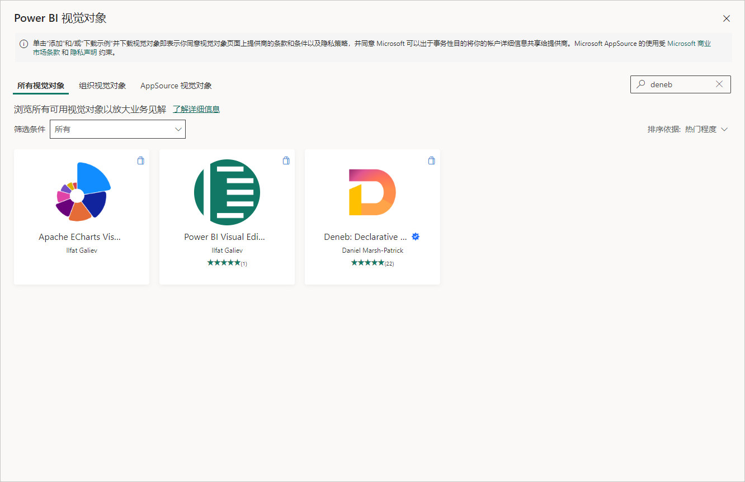Select the 'Deneb: Declarative ...' title
Screen dimensions: 745x482
click(x=366, y=237)
